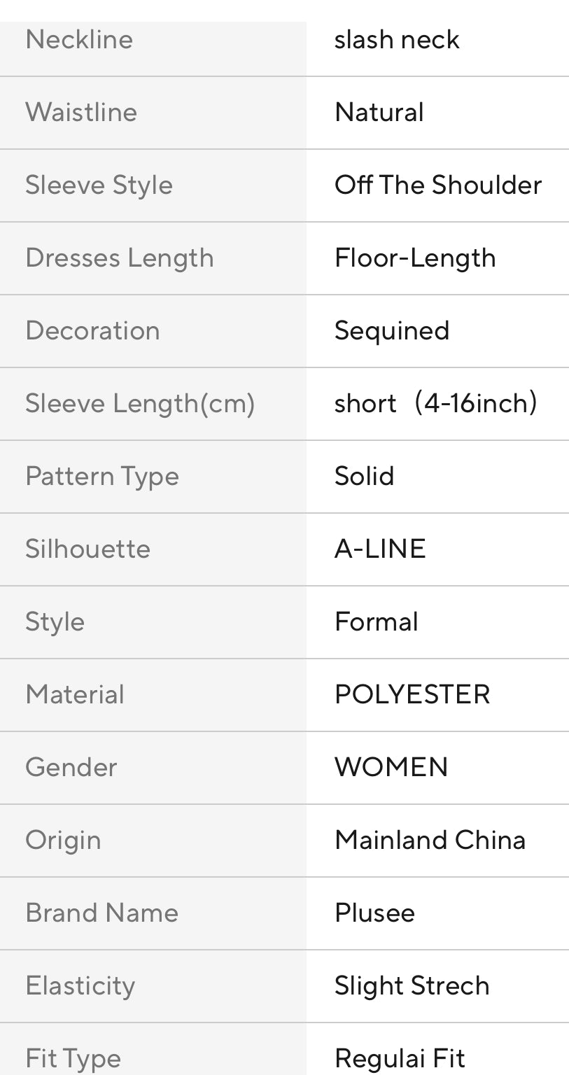Click the 'Slight Strech' elasticity value
The height and width of the screenshot is (1075, 569).
pos(412,986)
